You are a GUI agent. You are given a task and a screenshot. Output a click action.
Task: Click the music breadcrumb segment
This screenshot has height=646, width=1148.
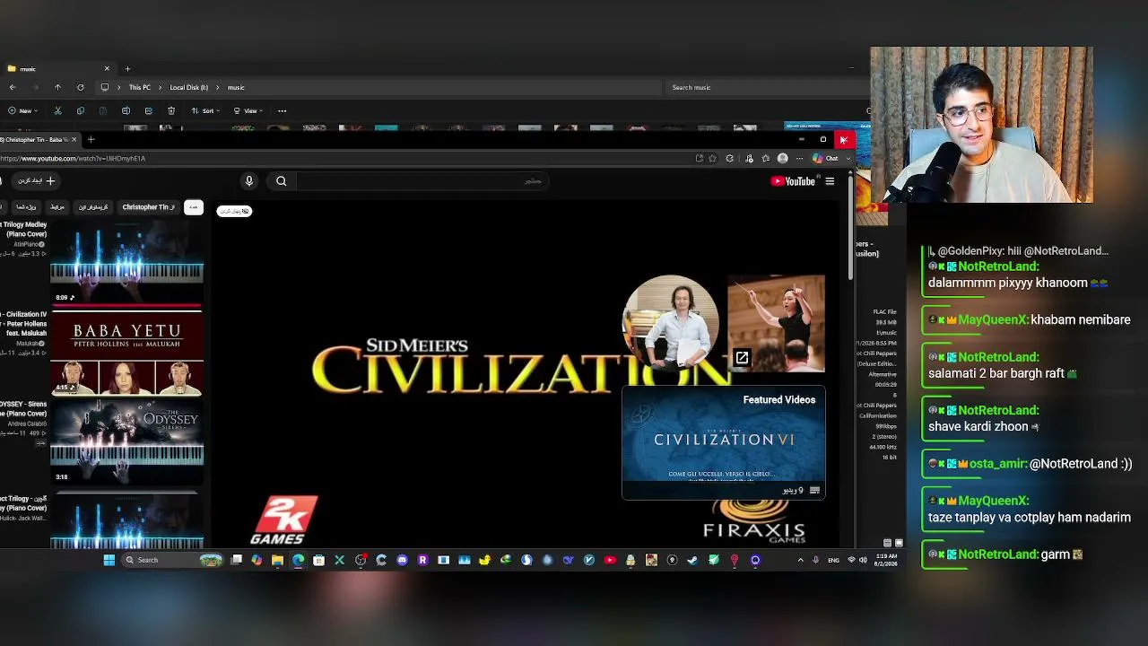pos(236,87)
